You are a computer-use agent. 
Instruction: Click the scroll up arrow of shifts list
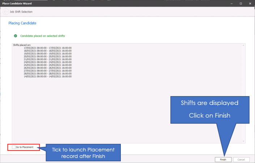tap(243, 45)
